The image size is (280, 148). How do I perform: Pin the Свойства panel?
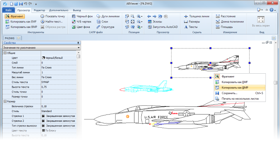(x=78, y=43)
